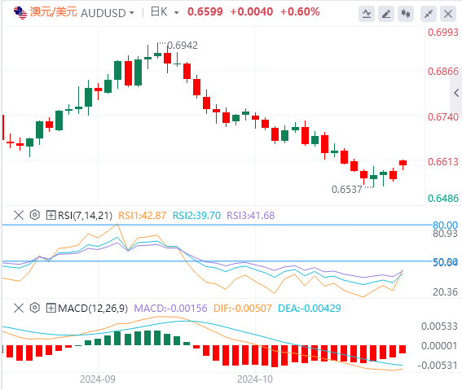Click the 澳元/美元 flag icon

(x=20, y=13)
